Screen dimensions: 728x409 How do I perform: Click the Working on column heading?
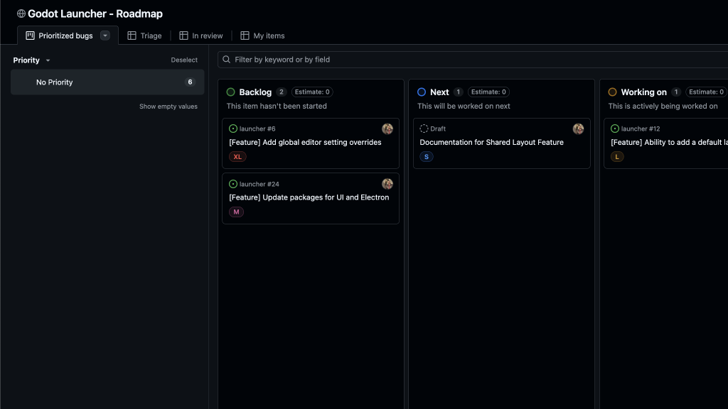[643, 92]
